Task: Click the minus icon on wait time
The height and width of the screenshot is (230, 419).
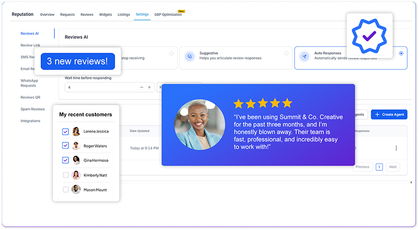Action: pyautogui.click(x=142, y=87)
